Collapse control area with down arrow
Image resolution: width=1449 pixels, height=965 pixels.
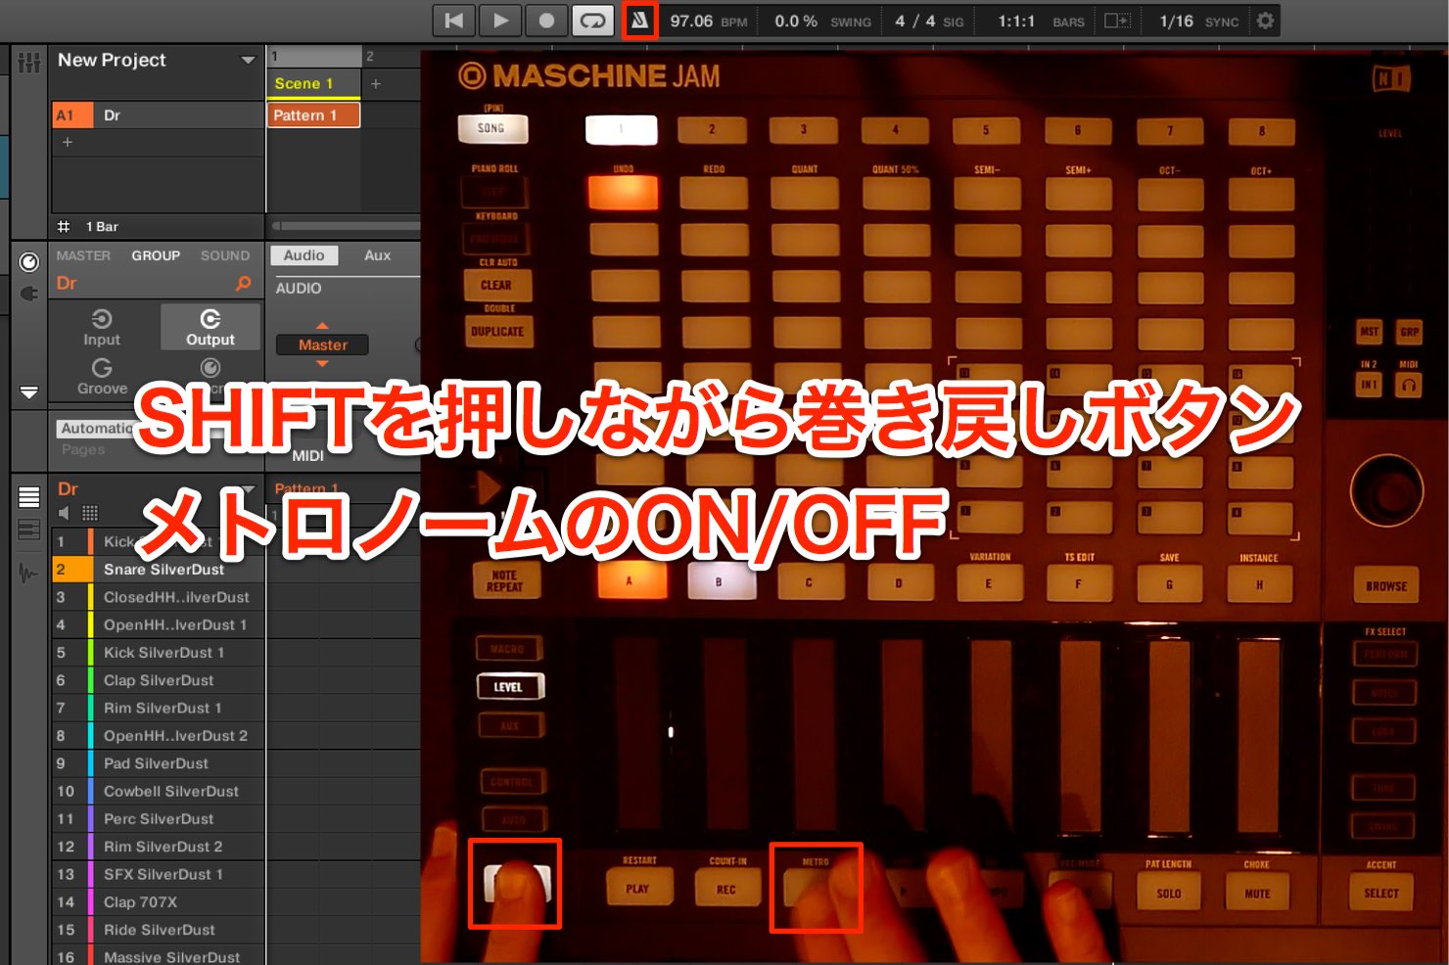pyautogui.click(x=29, y=392)
